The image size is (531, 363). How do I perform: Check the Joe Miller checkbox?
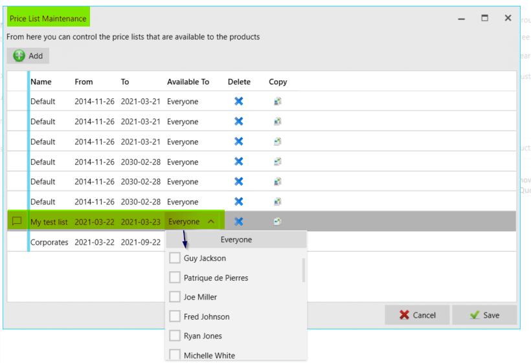(174, 297)
